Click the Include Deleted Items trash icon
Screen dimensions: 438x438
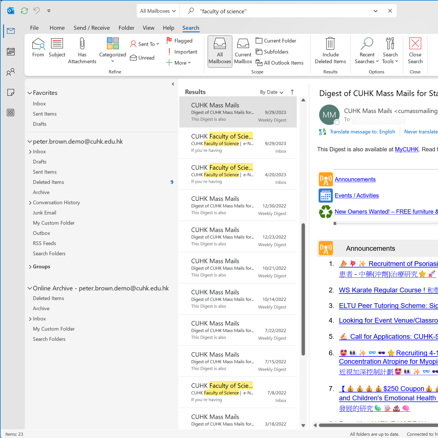coord(330,44)
